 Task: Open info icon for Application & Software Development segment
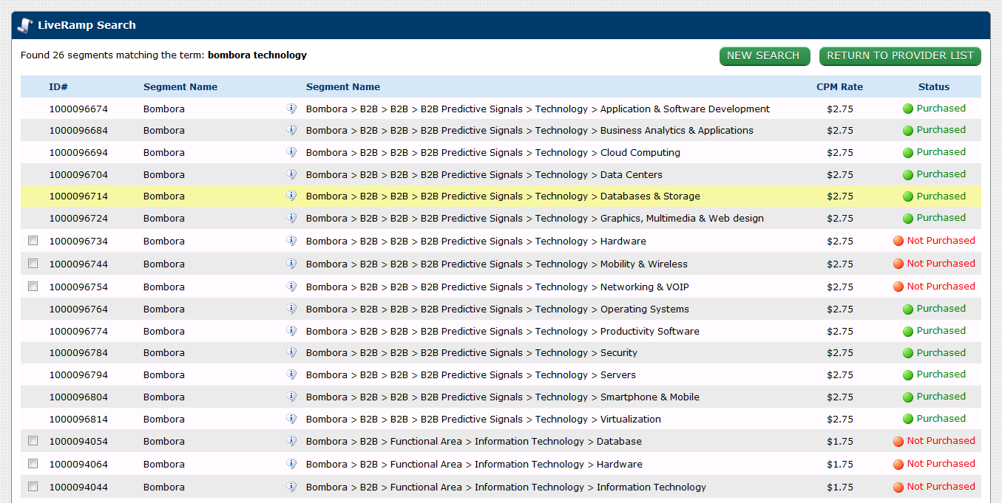tap(291, 109)
